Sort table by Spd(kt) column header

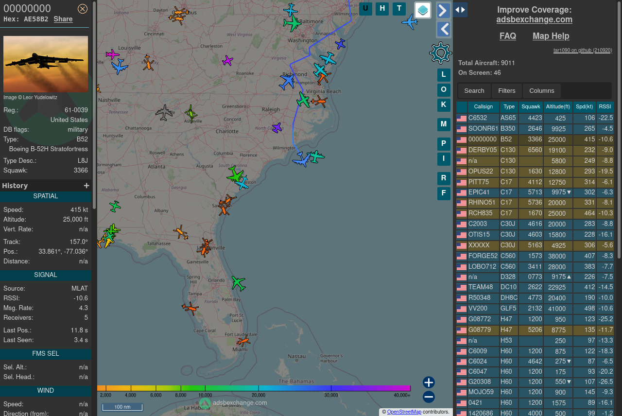(x=585, y=107)
